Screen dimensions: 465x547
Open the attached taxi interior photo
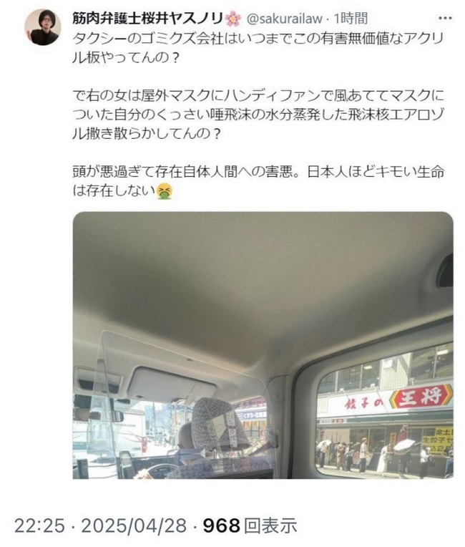263,345
